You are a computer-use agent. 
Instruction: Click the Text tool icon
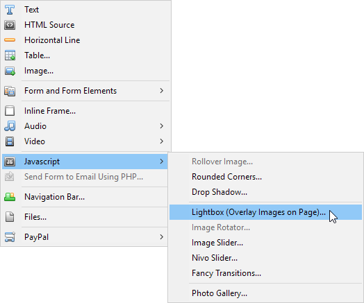(x=10, y=10)
